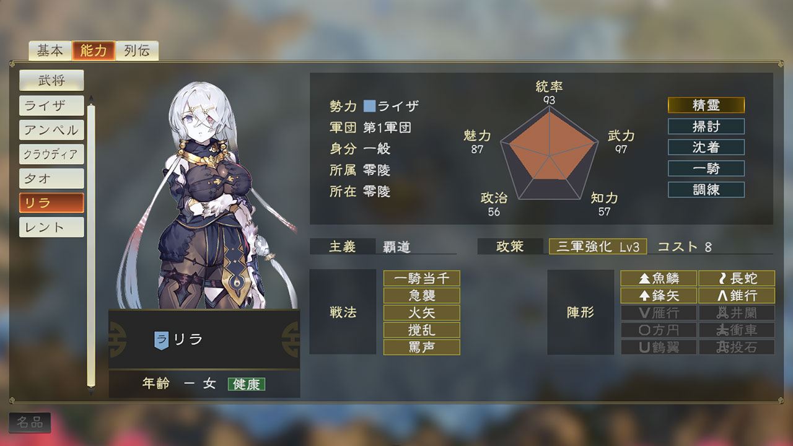Screen dimensions: 793x446
Task: Click the 精霊 trait button
Action: click(706, 105)
